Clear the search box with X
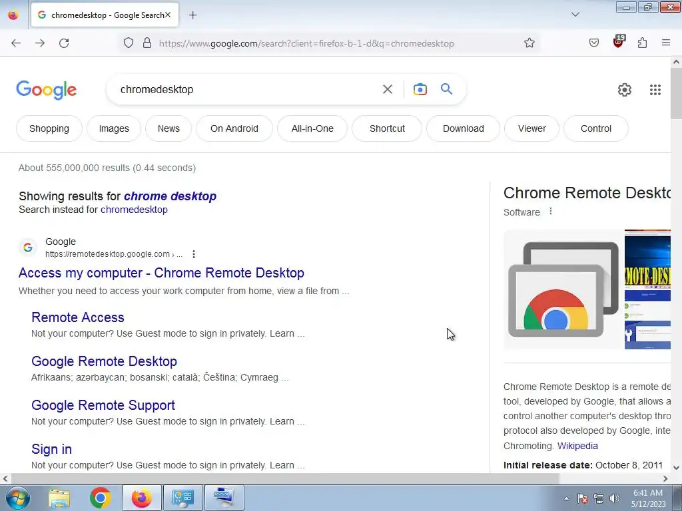The width and height of the screenshot is (682, 511). click(388, 89)
